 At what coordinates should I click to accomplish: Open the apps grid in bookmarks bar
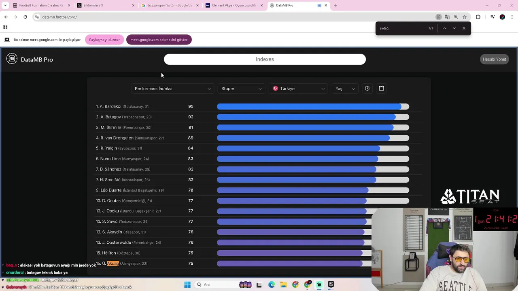[x=5, y=27]
